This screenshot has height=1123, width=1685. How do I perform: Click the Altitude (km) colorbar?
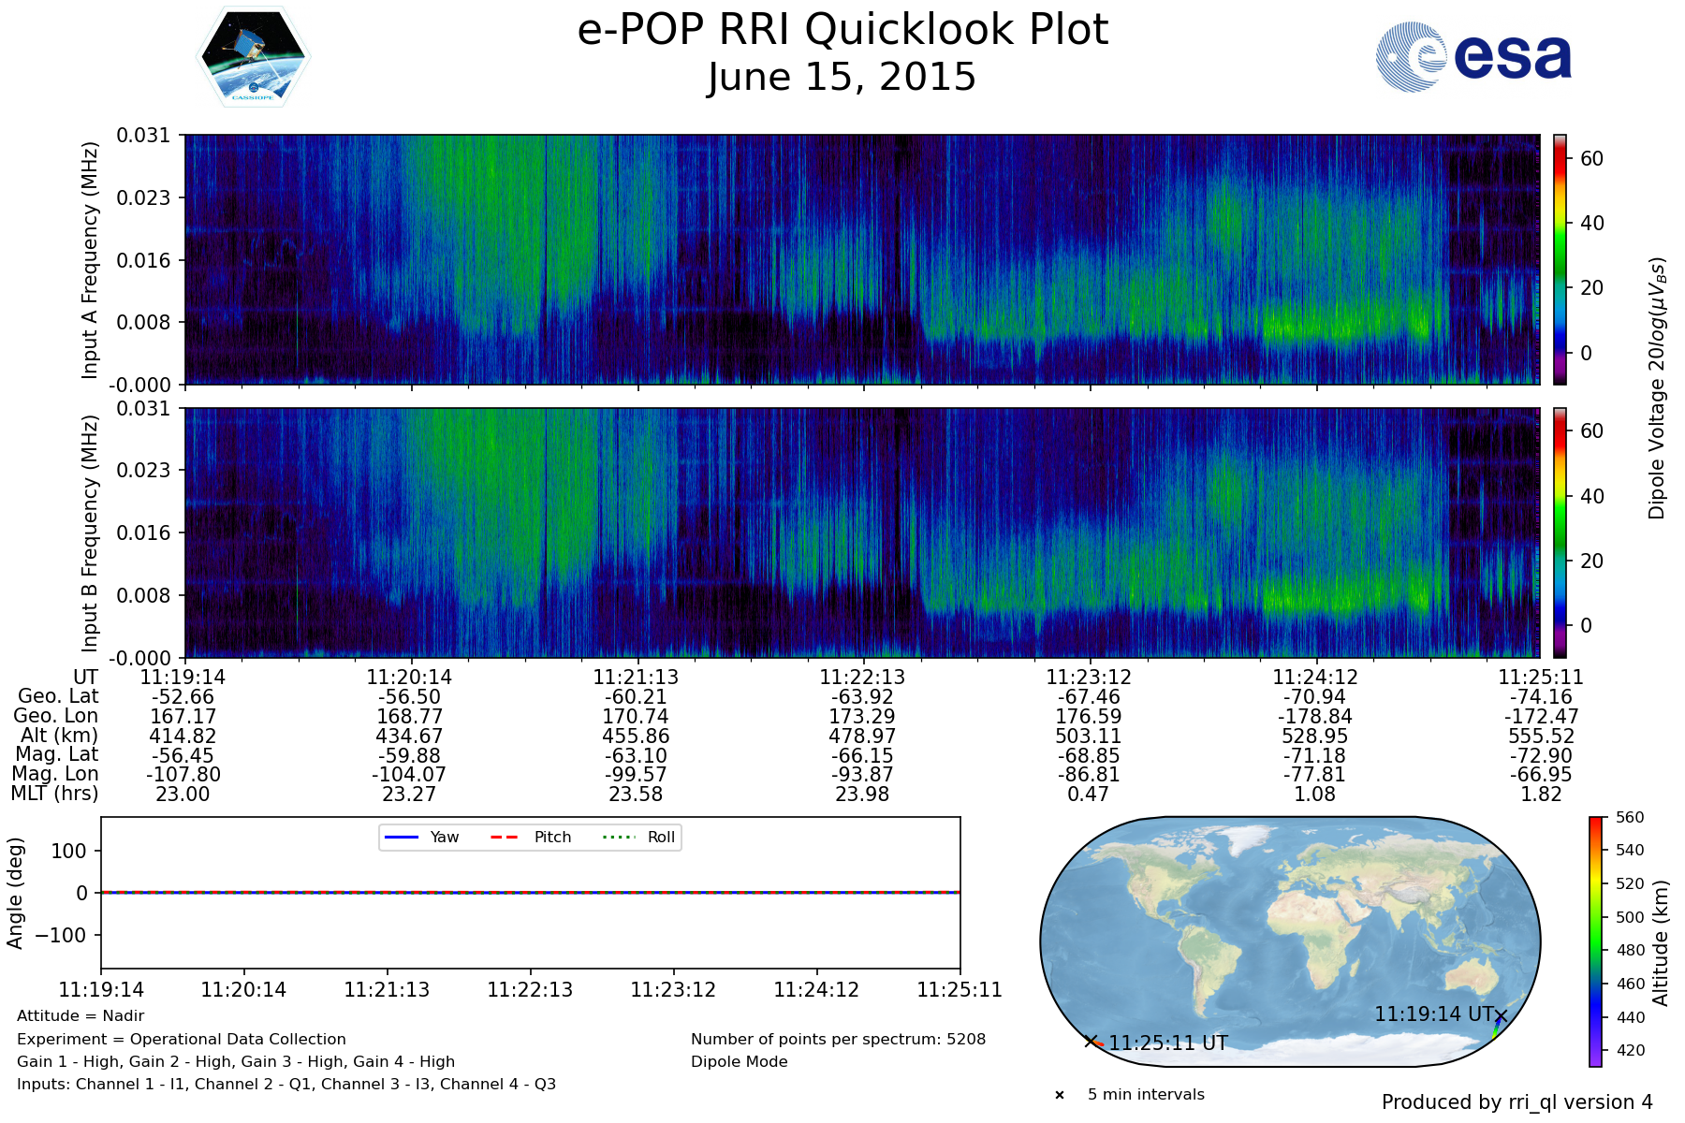1595,941
